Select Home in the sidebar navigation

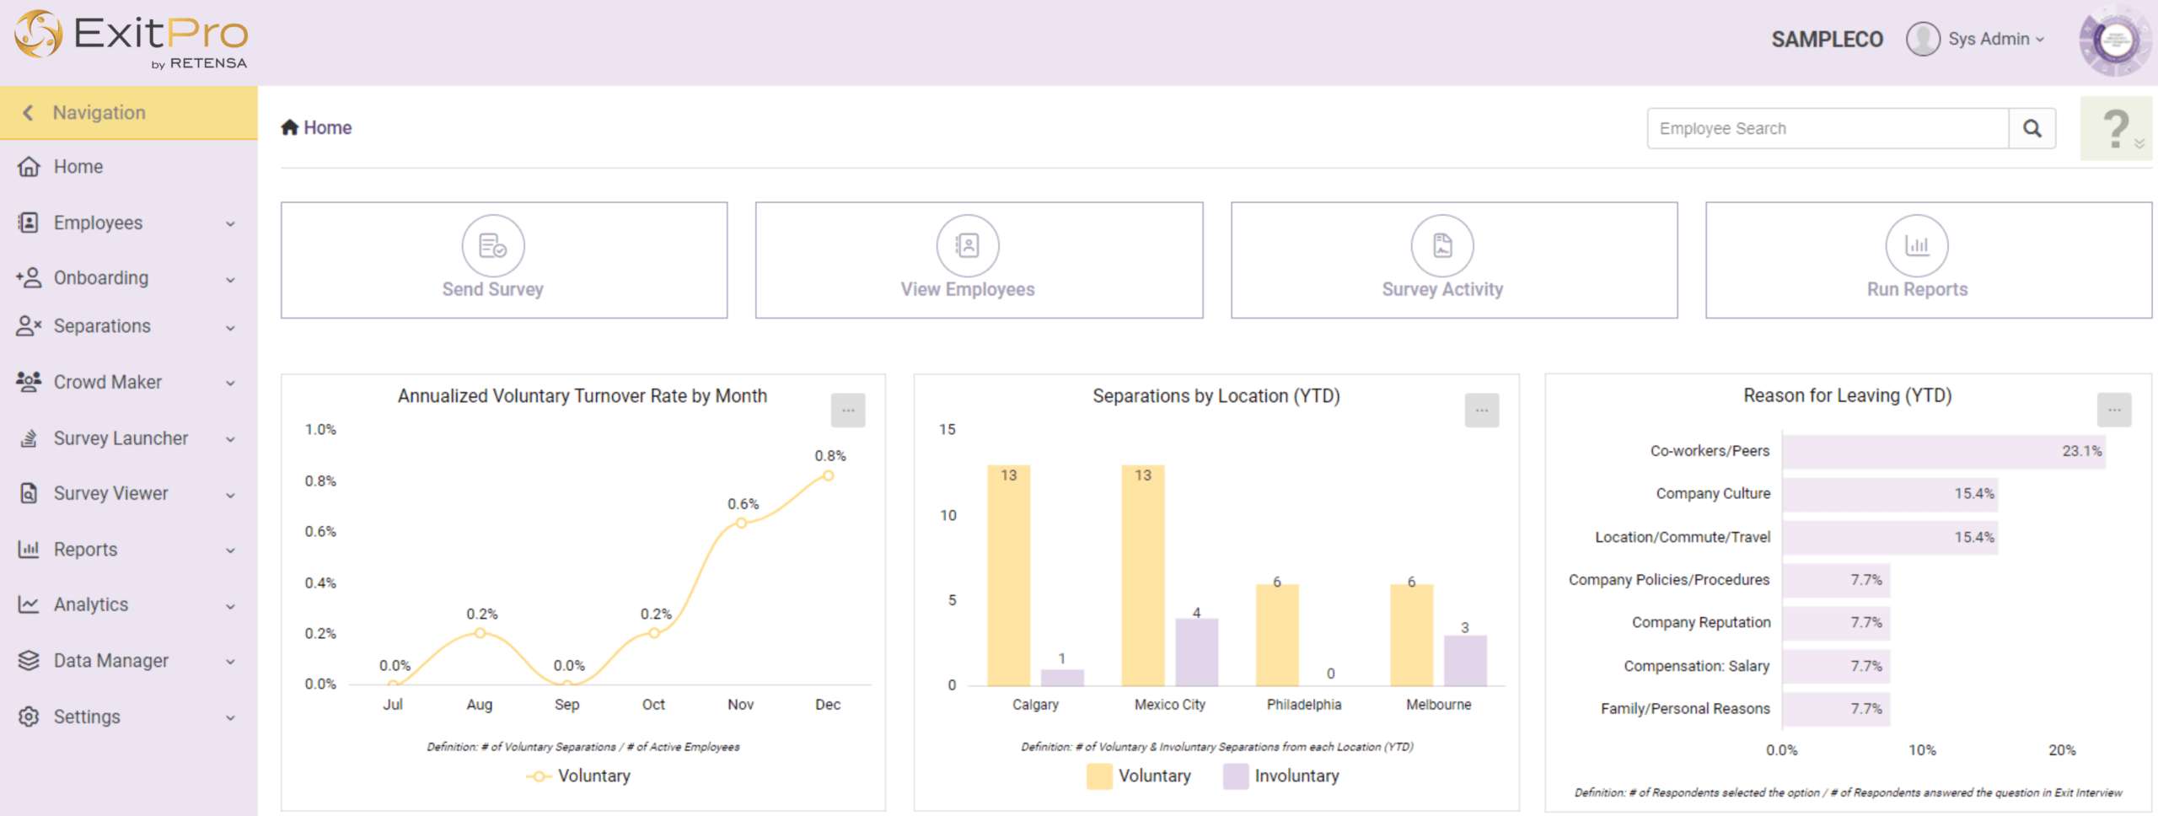pyautogui.click(x=78, y=167)
